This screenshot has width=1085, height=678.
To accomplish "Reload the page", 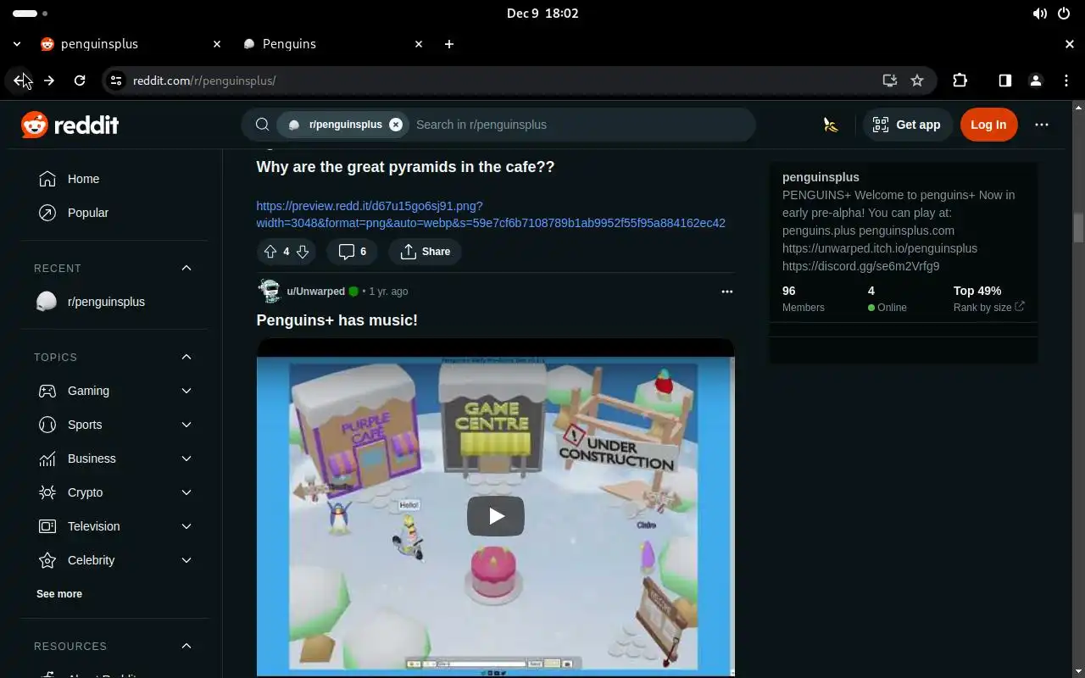I will pyautogui.click(x=80, y=81).
